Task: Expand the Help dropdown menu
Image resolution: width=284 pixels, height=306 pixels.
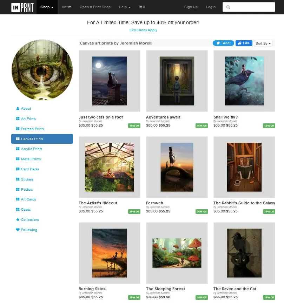Action: (x=125, y=7)
